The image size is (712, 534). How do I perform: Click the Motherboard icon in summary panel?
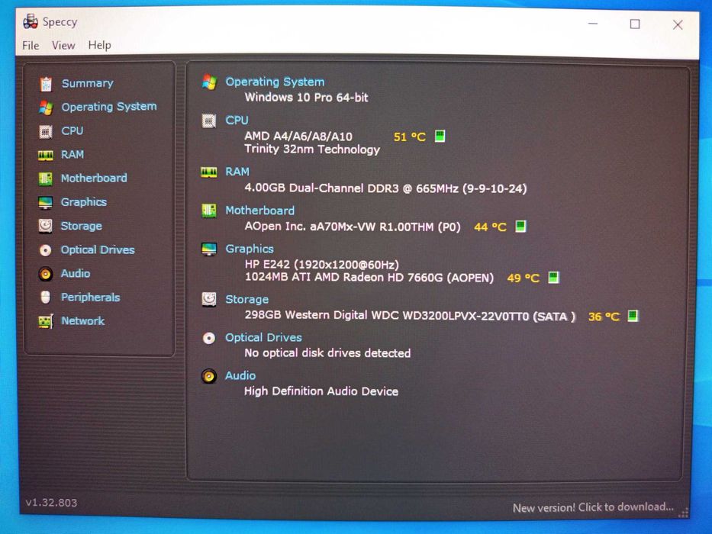(x=209, y=211)
